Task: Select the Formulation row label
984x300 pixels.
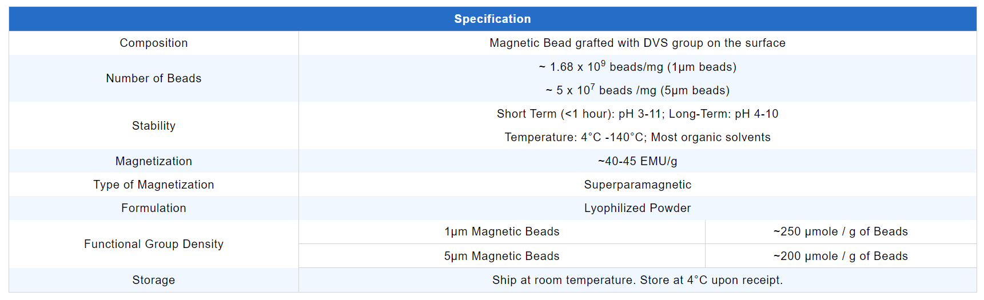Action: pyautogui.click(x=153, y=208)
